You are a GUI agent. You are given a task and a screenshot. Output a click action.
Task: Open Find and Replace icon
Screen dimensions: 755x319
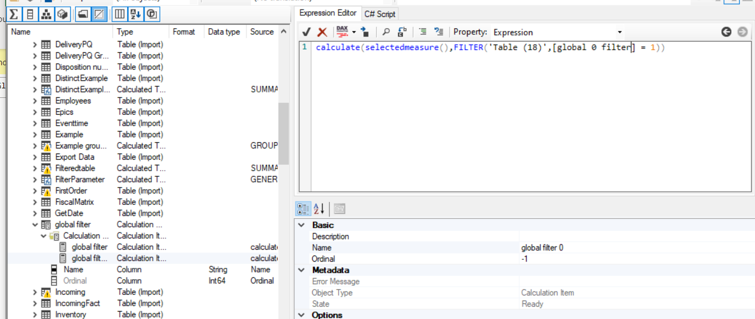click(402, 32)
